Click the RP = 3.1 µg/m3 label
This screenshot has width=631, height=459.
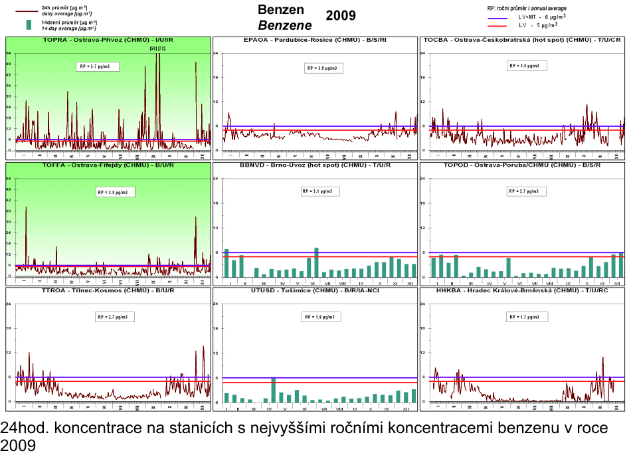point(317,191)
